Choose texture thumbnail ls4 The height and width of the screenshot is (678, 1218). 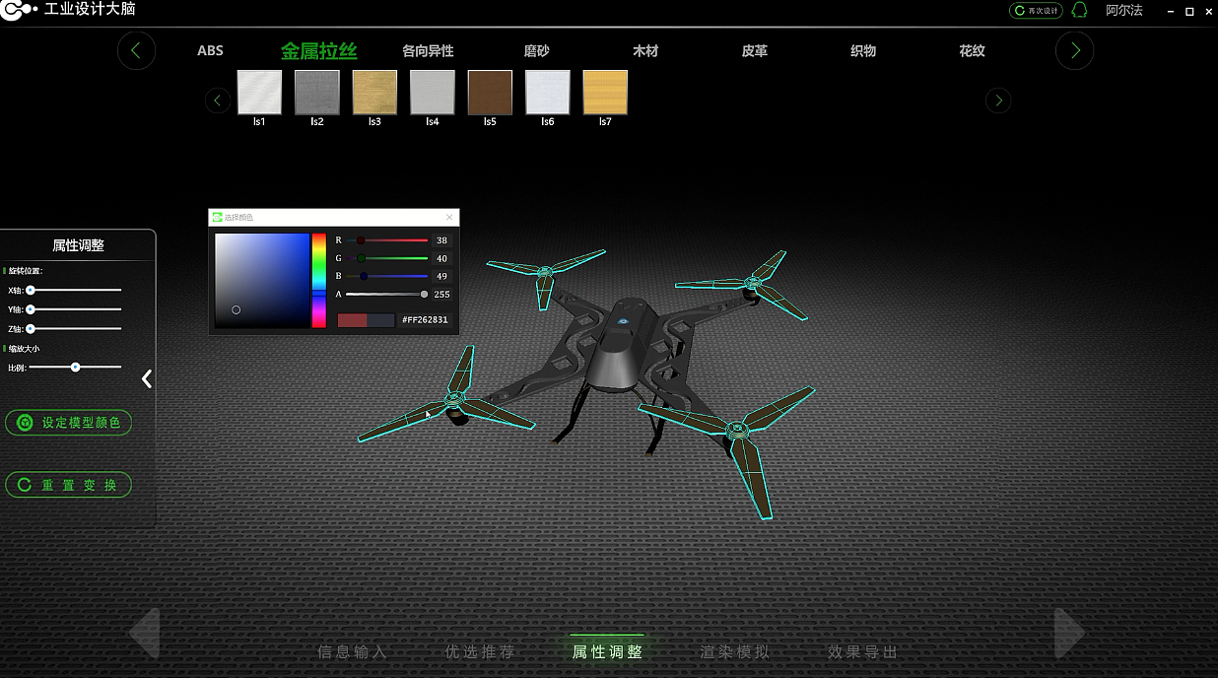433,93
